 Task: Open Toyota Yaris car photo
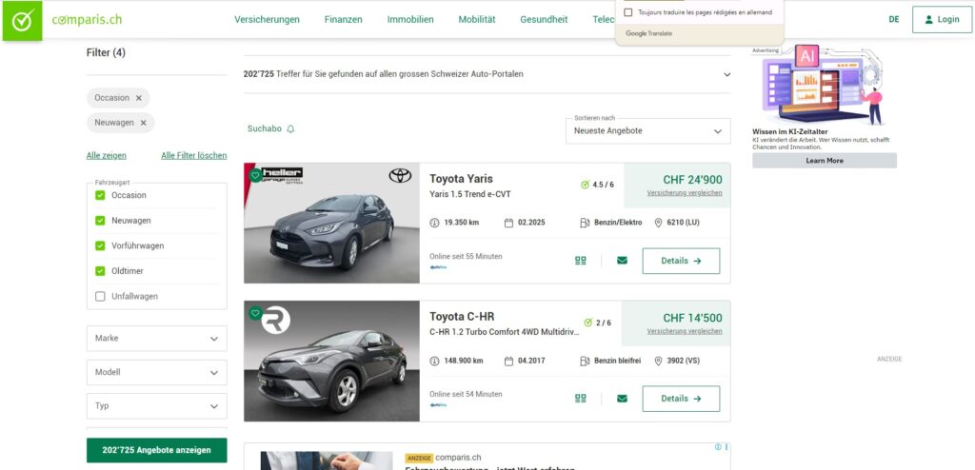click(331, 224)
